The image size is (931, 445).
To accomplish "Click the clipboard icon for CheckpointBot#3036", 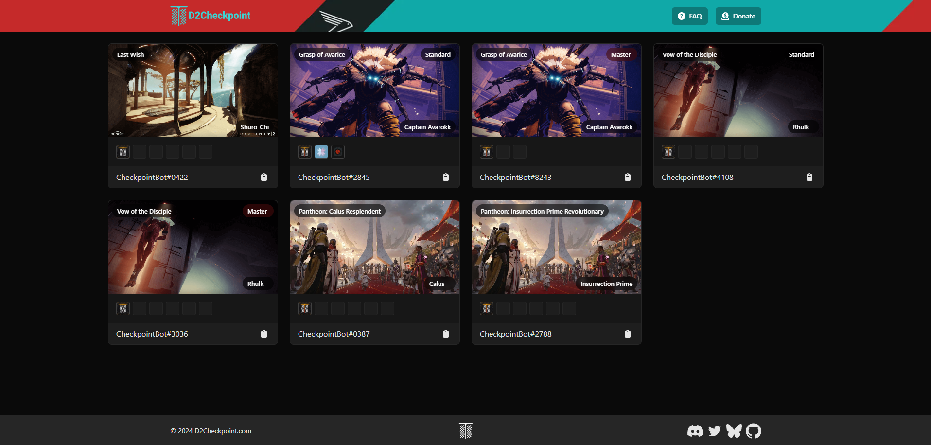I will tap(264, 334).
